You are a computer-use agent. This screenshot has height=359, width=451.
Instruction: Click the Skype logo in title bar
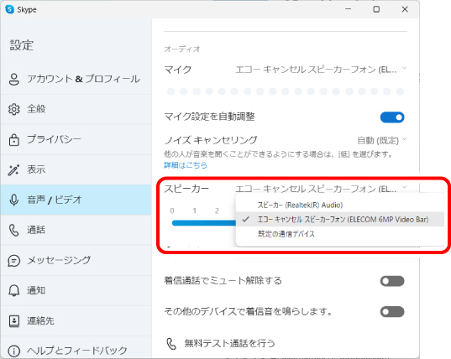point(10,9)
